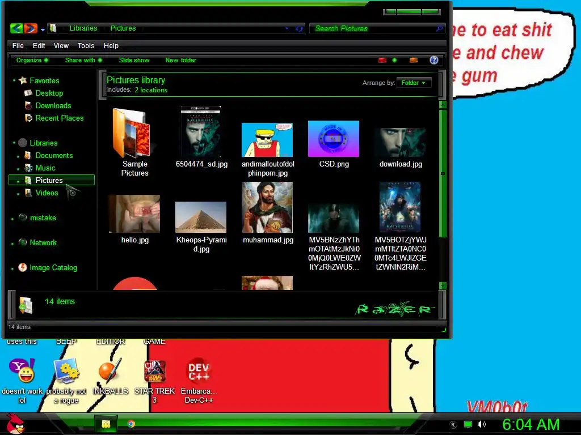
Task: Open the 2 locations link
Action: 151,90
